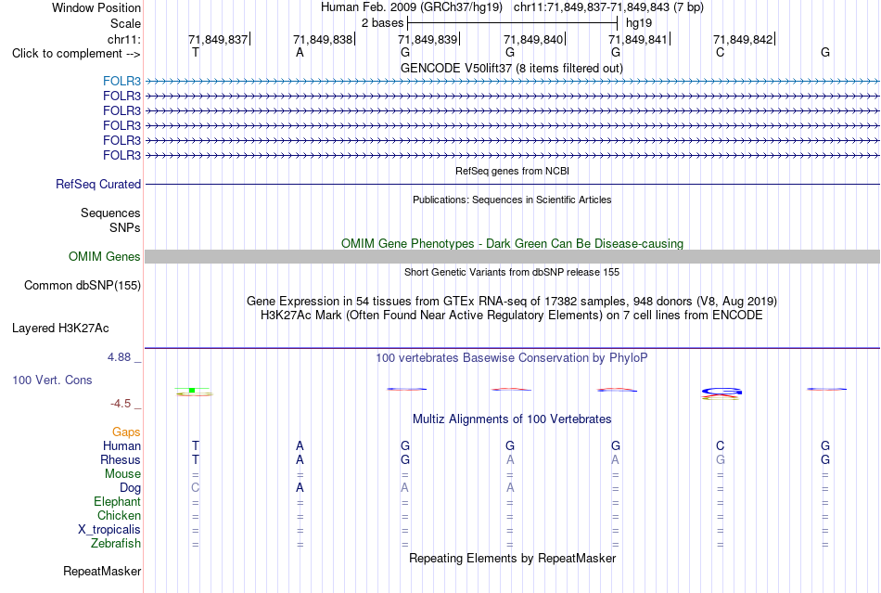The height and width of the screenshot is (593, 881).
Task: Open the RepeatMasker track label
Action: (102, 571)
